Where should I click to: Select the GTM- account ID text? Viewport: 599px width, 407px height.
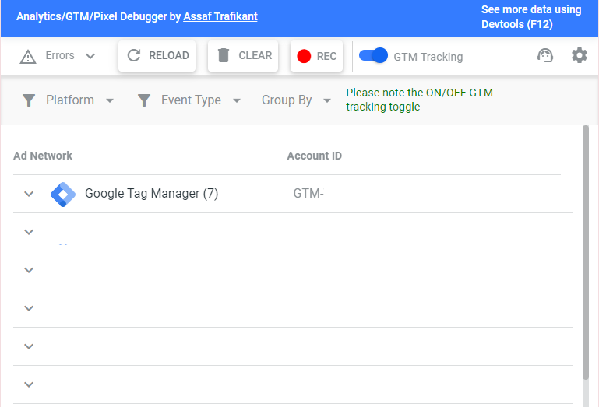[x=308, y=194]
